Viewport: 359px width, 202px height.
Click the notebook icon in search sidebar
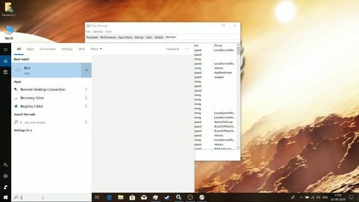[x=6, y=72]
